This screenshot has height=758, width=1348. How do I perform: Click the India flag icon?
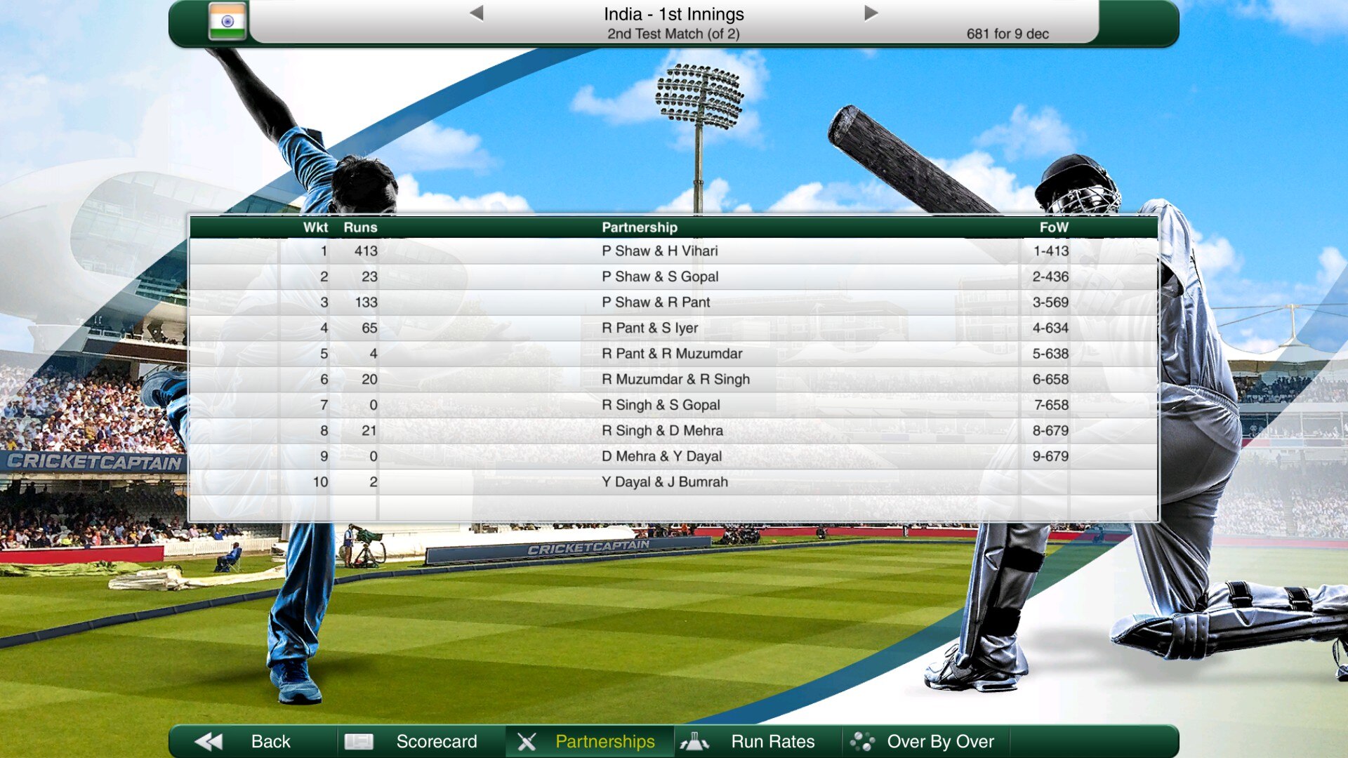tap(227, 21)
